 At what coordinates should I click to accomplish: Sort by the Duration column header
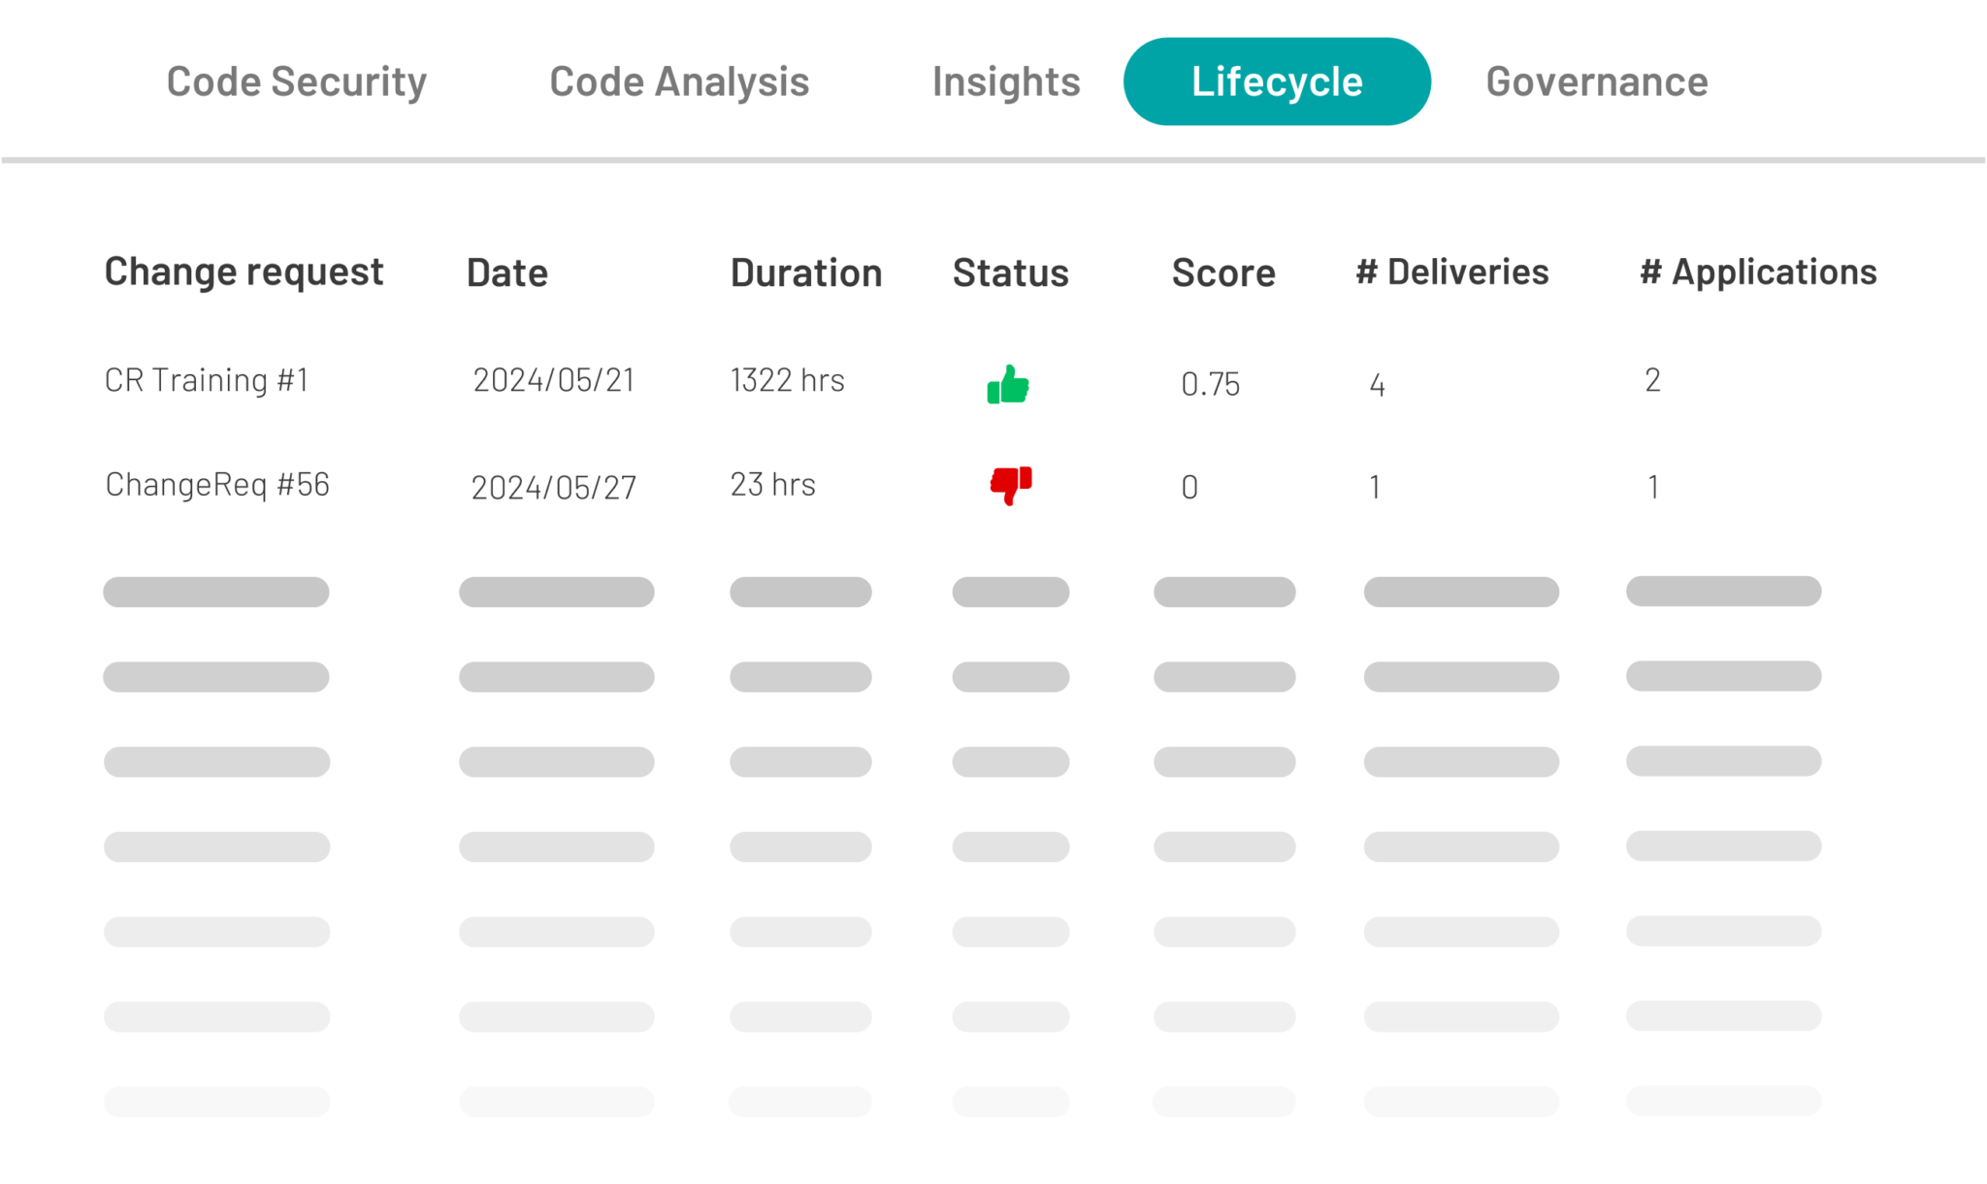pyautogui.click(x=806, y=272)
